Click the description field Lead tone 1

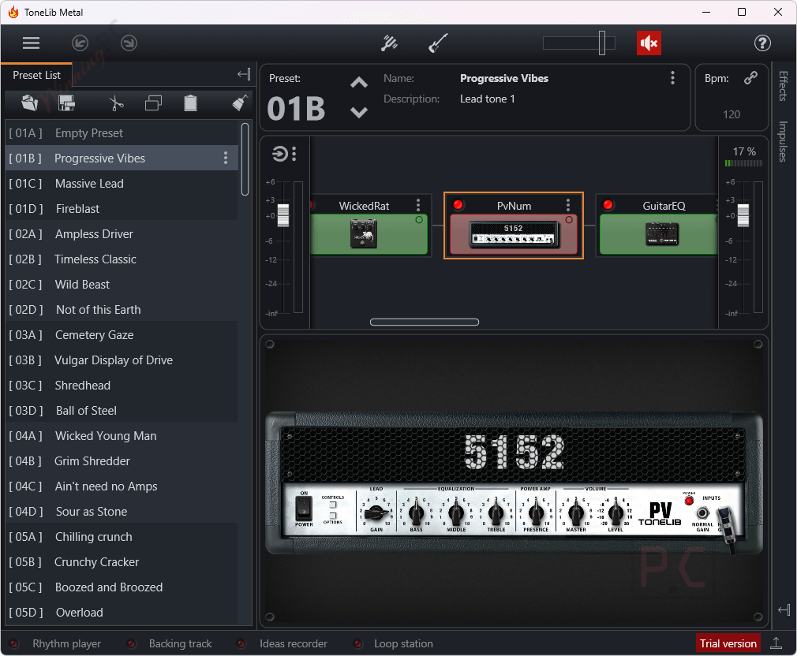[488, 99]
